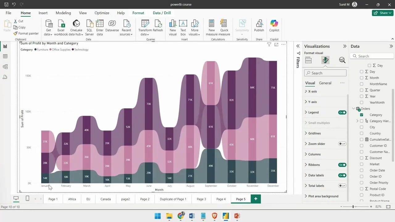Check the Year field checkbox
395x222 pixels.
click(x=362, y=96)
